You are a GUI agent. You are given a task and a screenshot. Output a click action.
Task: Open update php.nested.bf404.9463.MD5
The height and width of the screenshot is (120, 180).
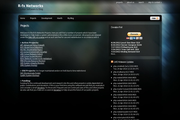pos(125,83)
